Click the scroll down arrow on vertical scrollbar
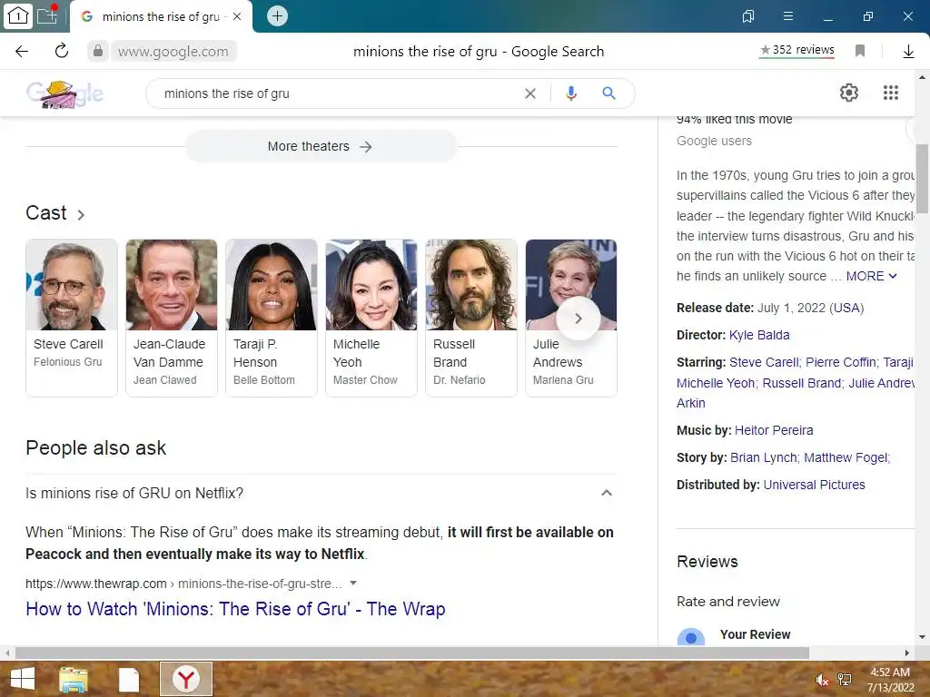The height and width of the screenshot is (697, 930). (x=923, y=638)
